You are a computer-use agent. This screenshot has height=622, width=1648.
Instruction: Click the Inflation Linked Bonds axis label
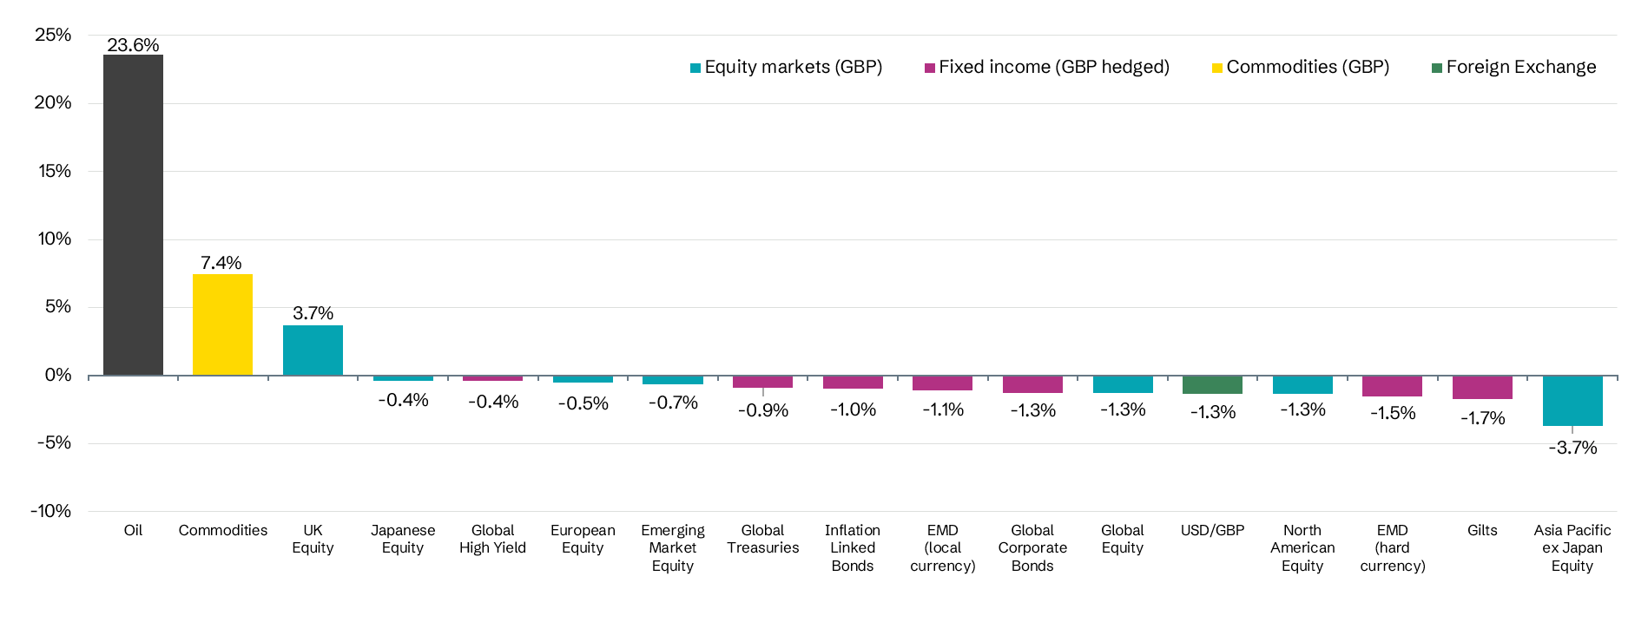click(853, 547)
